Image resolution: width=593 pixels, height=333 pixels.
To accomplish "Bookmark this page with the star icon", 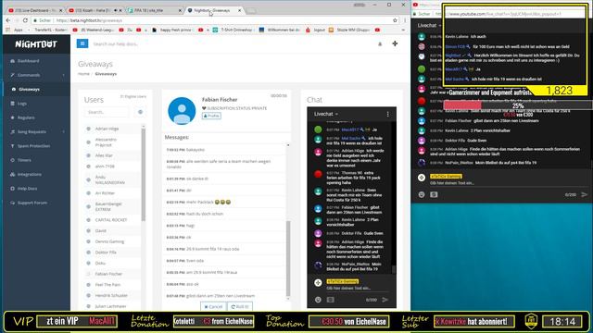I will pos(396,20).
